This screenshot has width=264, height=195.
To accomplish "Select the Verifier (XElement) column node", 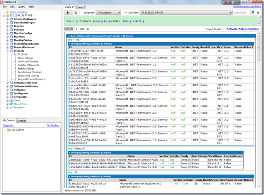I will tap(28, 62).
